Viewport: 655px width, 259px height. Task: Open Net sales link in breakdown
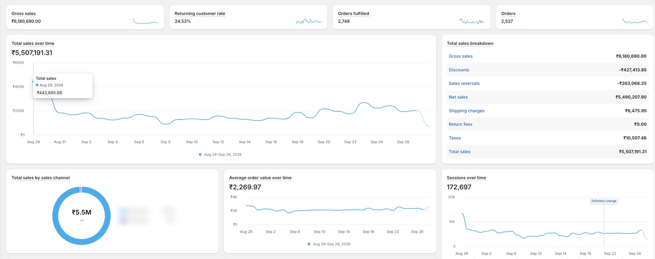458,97
